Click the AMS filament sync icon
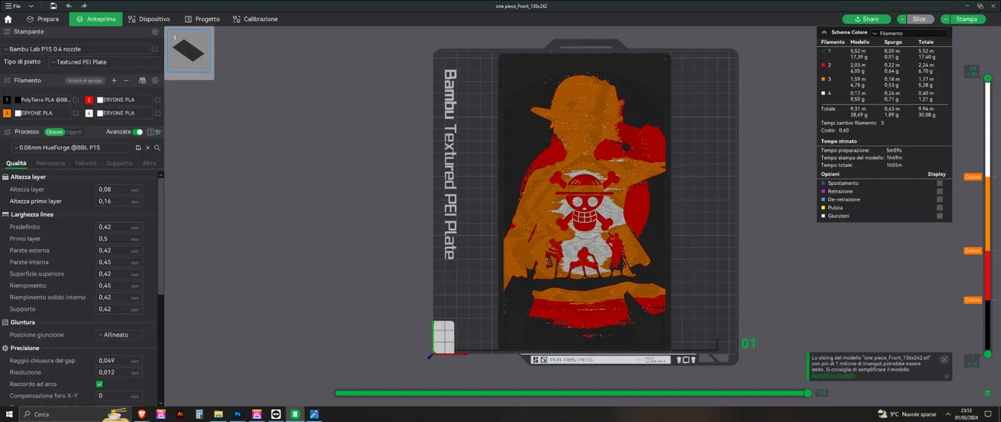This screenshot has height=422, width=1001. (142, 81)
